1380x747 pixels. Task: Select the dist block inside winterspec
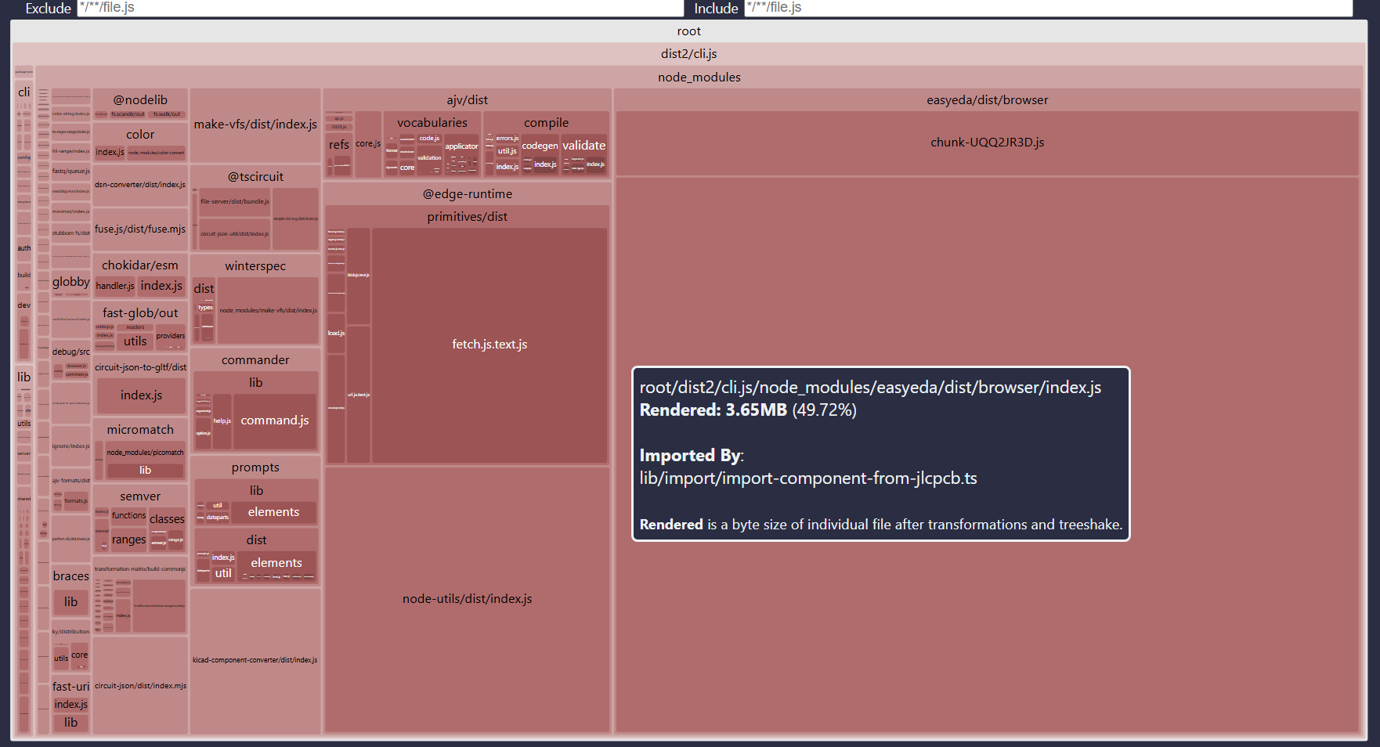[204, 289]
